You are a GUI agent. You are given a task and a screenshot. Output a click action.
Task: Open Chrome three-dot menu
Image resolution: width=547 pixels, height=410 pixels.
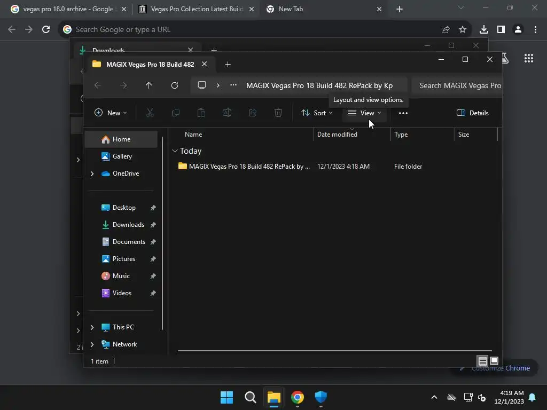(x=535, y=30)
